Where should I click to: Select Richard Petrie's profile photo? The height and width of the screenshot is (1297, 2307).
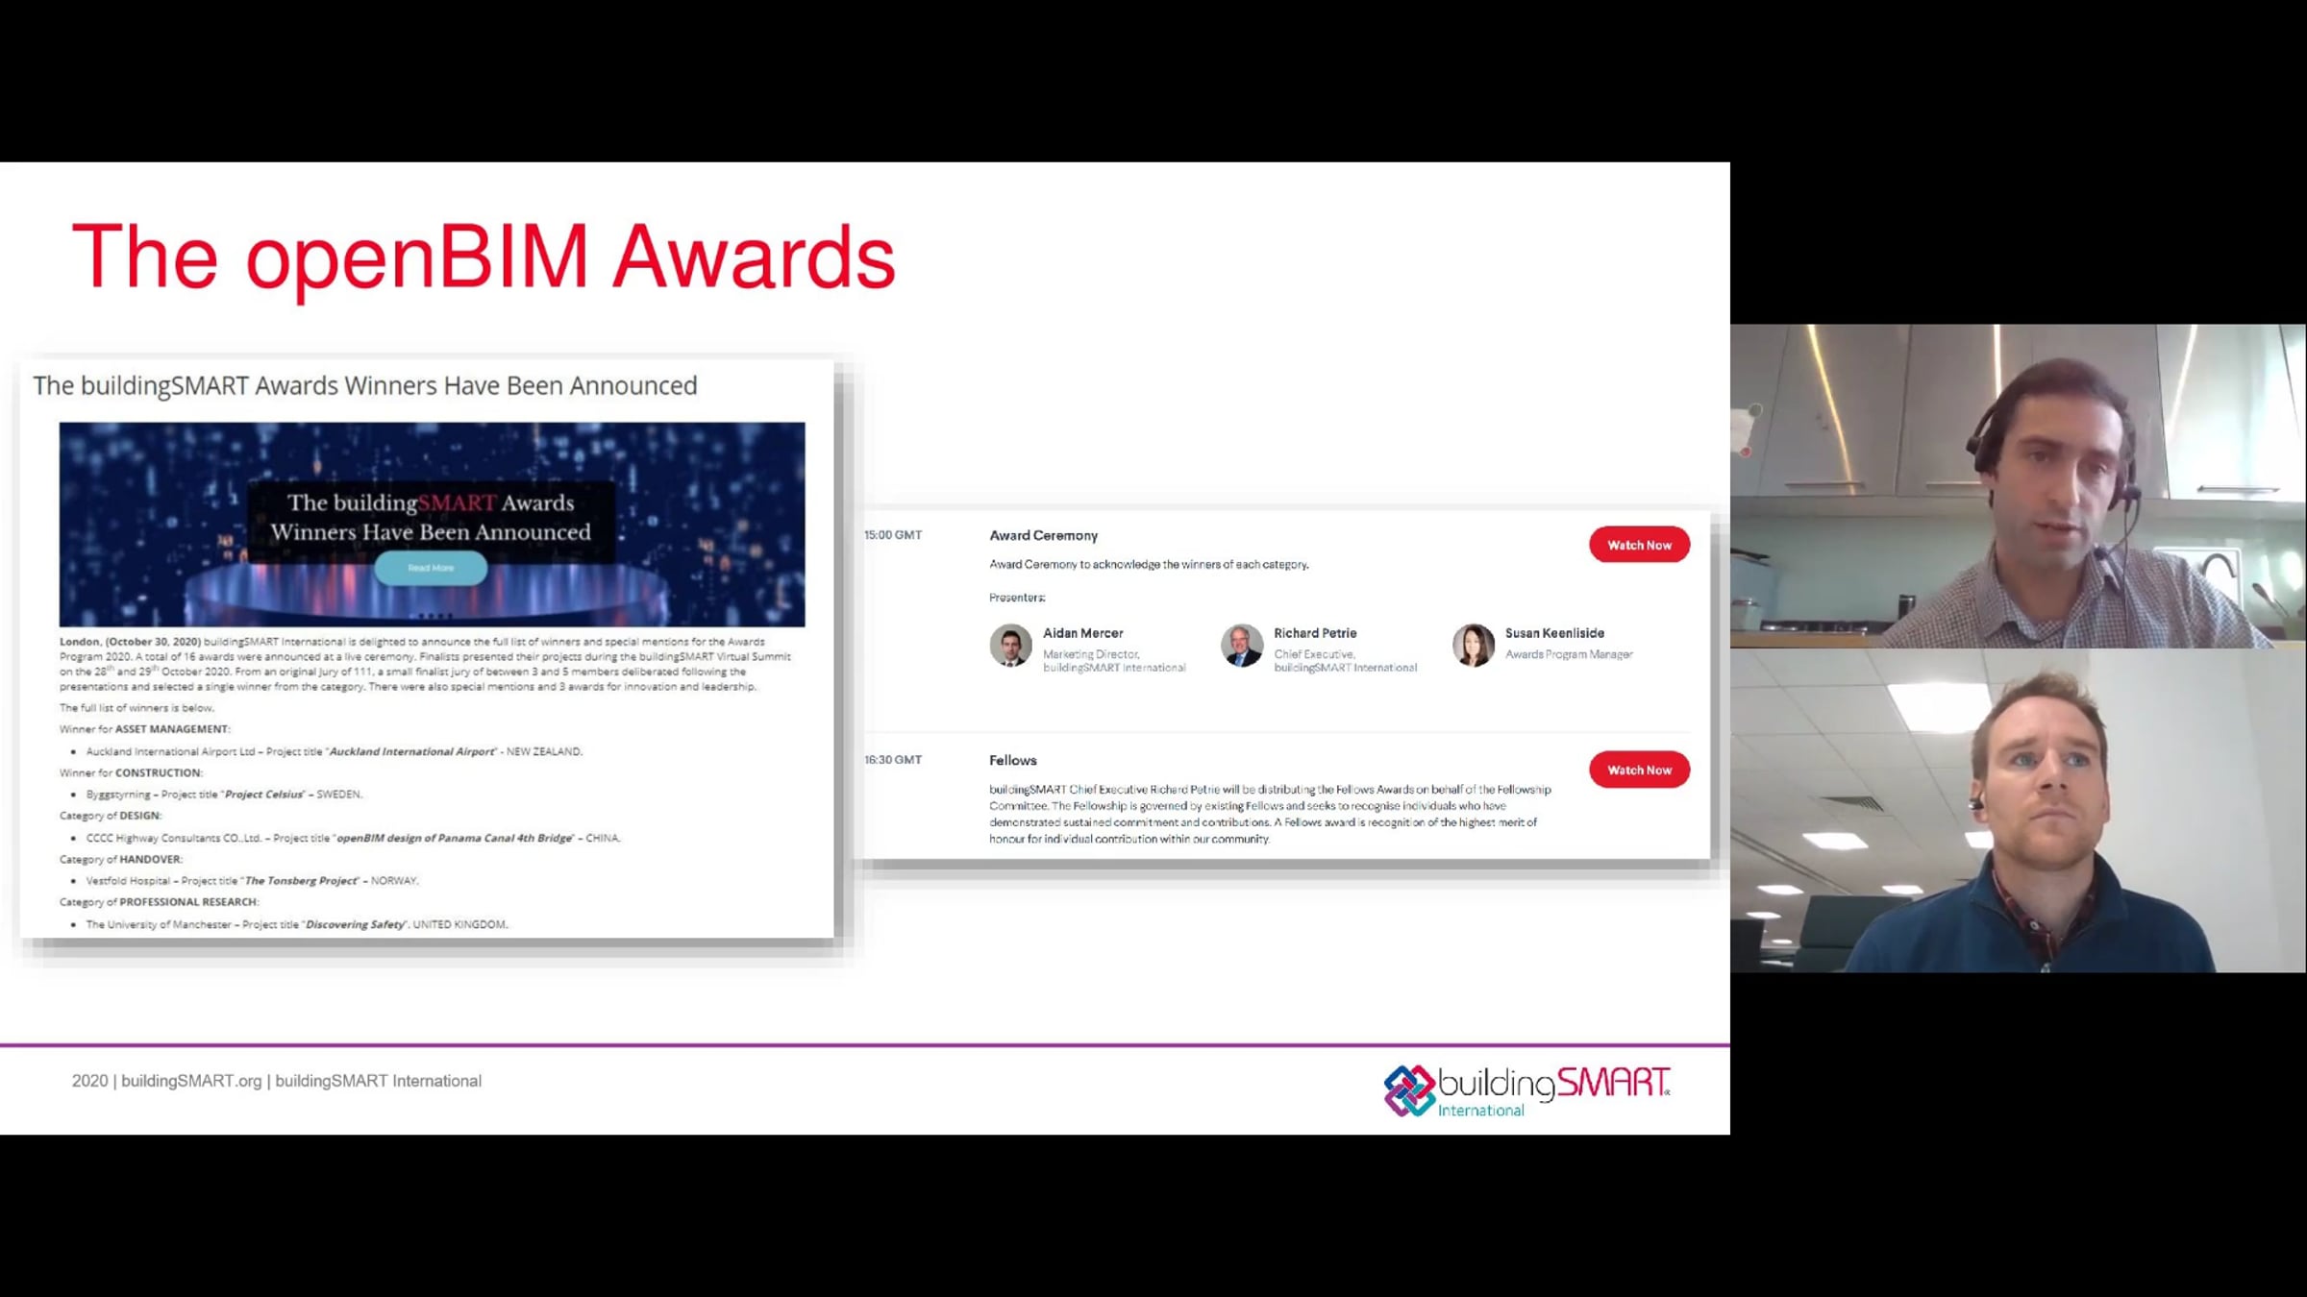(x=1241, y=645)
